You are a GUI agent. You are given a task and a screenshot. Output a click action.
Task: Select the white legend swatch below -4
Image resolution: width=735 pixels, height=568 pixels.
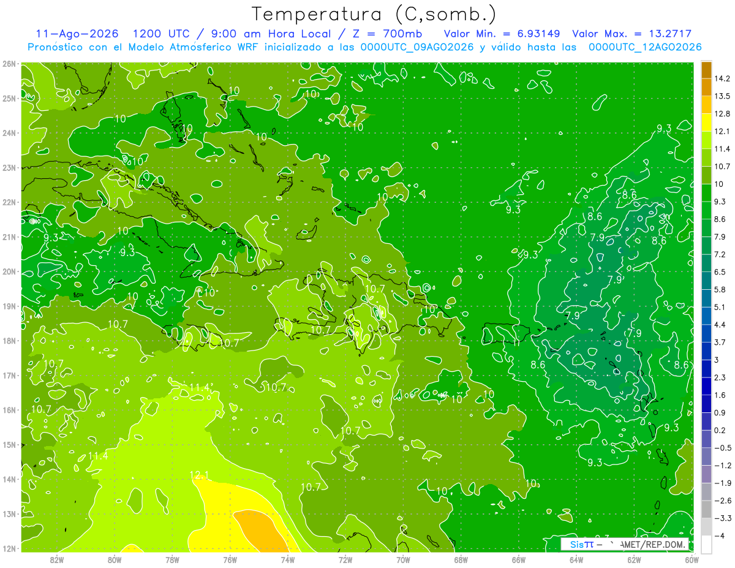tap(706, 544)
